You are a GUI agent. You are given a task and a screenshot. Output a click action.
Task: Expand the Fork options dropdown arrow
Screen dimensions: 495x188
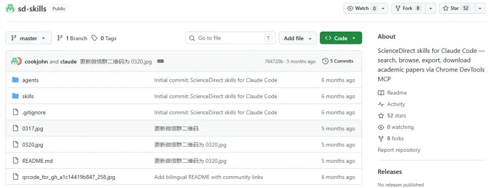[x=430, y=9]
